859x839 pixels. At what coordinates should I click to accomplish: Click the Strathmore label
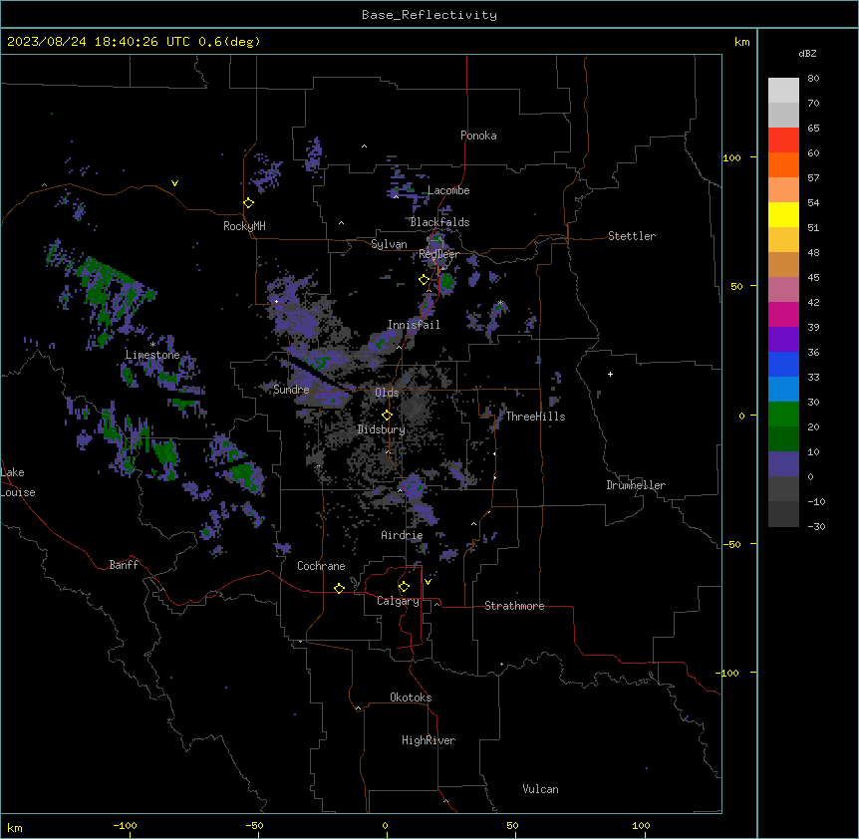coord(514,606)
